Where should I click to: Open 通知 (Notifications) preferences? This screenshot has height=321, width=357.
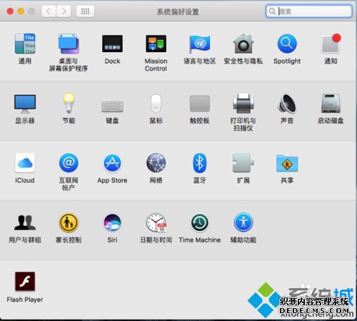point(331,44)
